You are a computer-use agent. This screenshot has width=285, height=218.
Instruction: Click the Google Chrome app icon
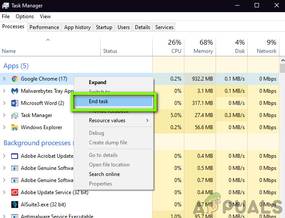[x=15, y=79]
